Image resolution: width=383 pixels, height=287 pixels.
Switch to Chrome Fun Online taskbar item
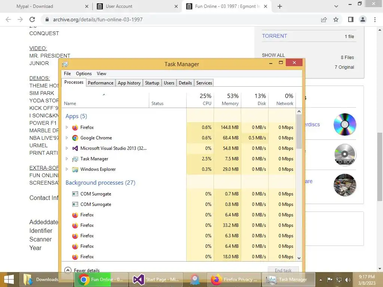point(101,280)
